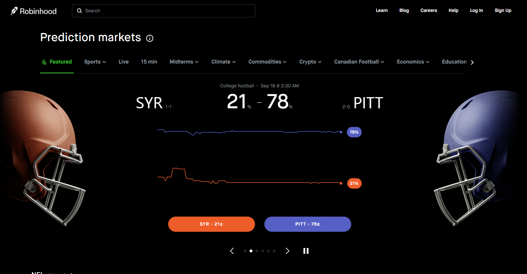527x274 pixels.
Task: Buy the PITT - 78¢ contract
Action: 308,224
